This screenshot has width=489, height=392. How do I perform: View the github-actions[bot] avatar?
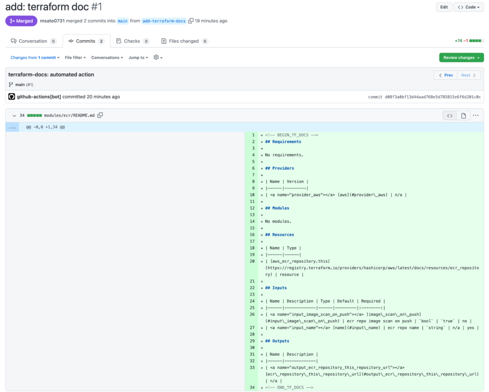pos(11,97)
